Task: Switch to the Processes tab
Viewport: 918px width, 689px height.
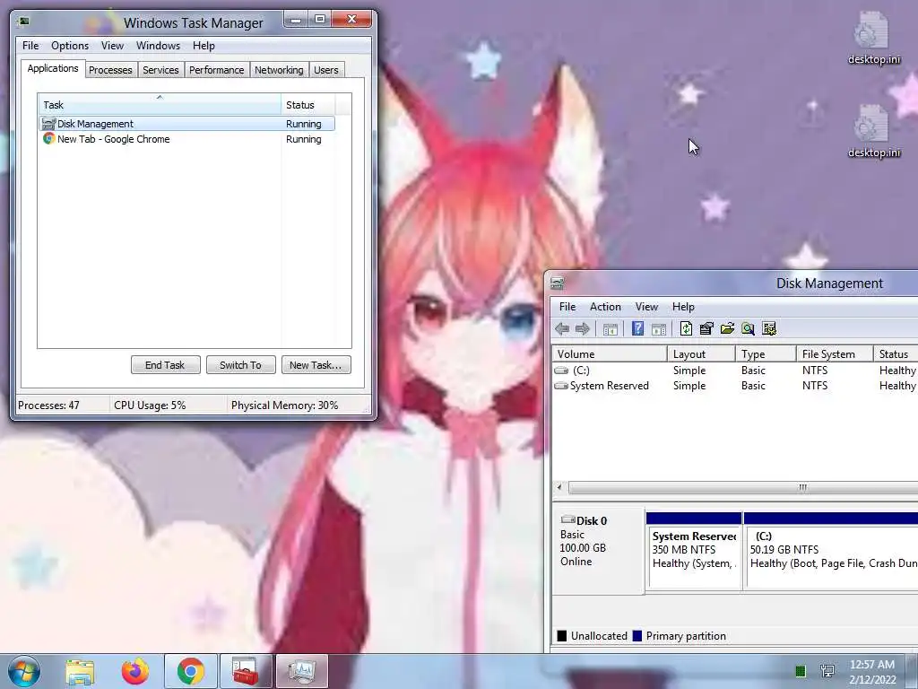Action: [110, 70]
